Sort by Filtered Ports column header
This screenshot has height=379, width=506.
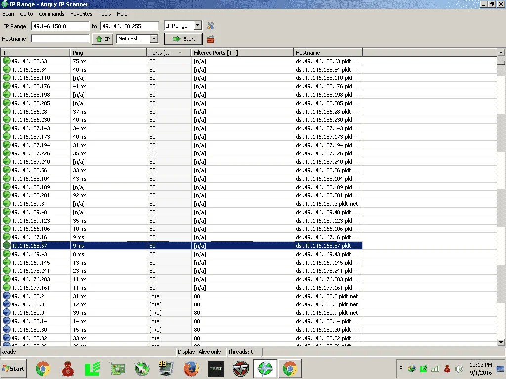coord(242,52)
